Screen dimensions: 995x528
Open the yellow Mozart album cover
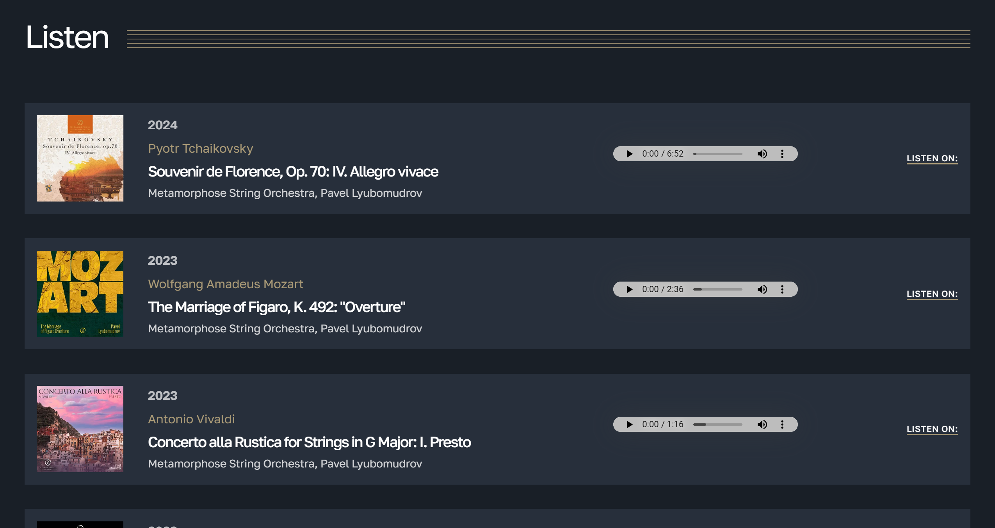click(80, 294)
